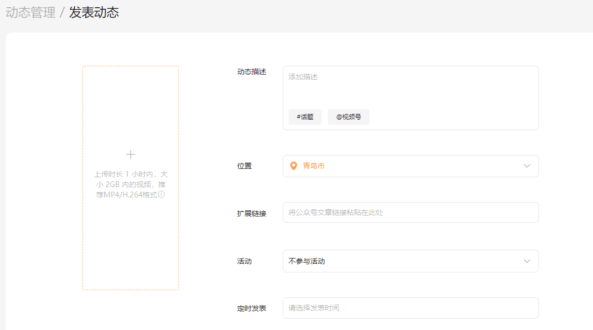This screenshot has height=330, width=593.
Task: Click the plus icon to upload a video
Action: (131, 154)
